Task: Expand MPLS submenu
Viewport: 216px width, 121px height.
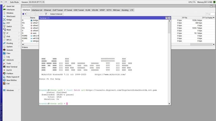Action: (x=19, y=40)
